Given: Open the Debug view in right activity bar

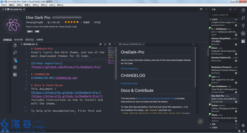Looking at the screenshot, I should pos(243,33).
